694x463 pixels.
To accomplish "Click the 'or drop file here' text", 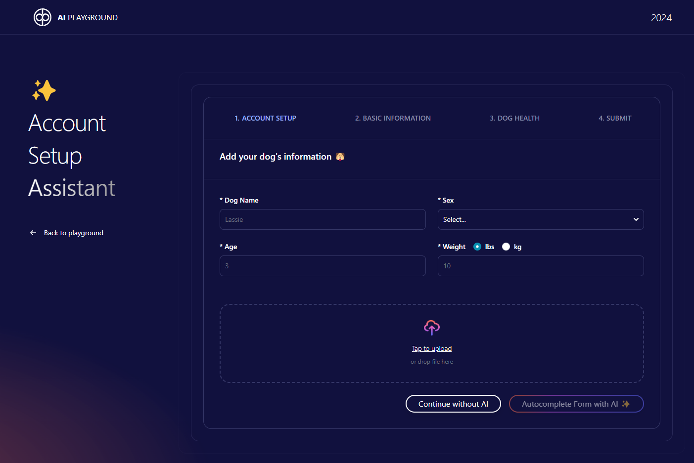I will 432,362.
